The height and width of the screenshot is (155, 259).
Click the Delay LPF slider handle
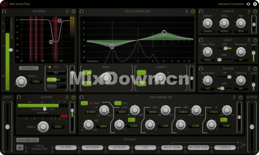[226, 48]
